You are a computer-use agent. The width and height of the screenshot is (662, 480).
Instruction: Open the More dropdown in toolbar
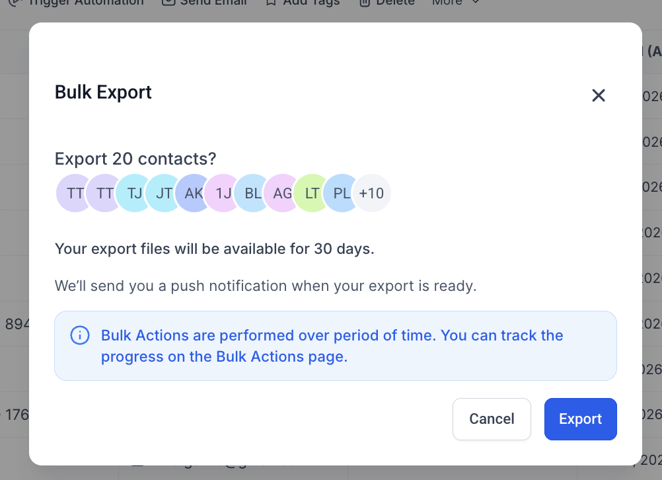pos(455,3)
